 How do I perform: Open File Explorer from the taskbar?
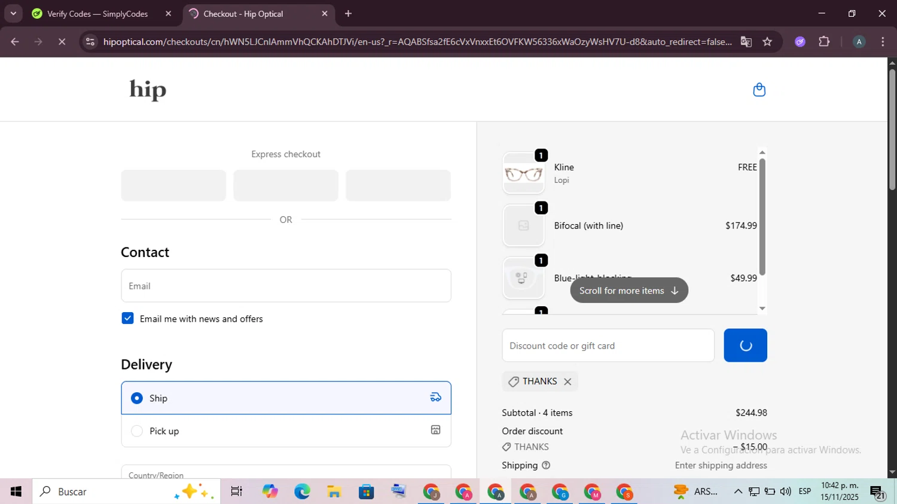click(334, 491)
